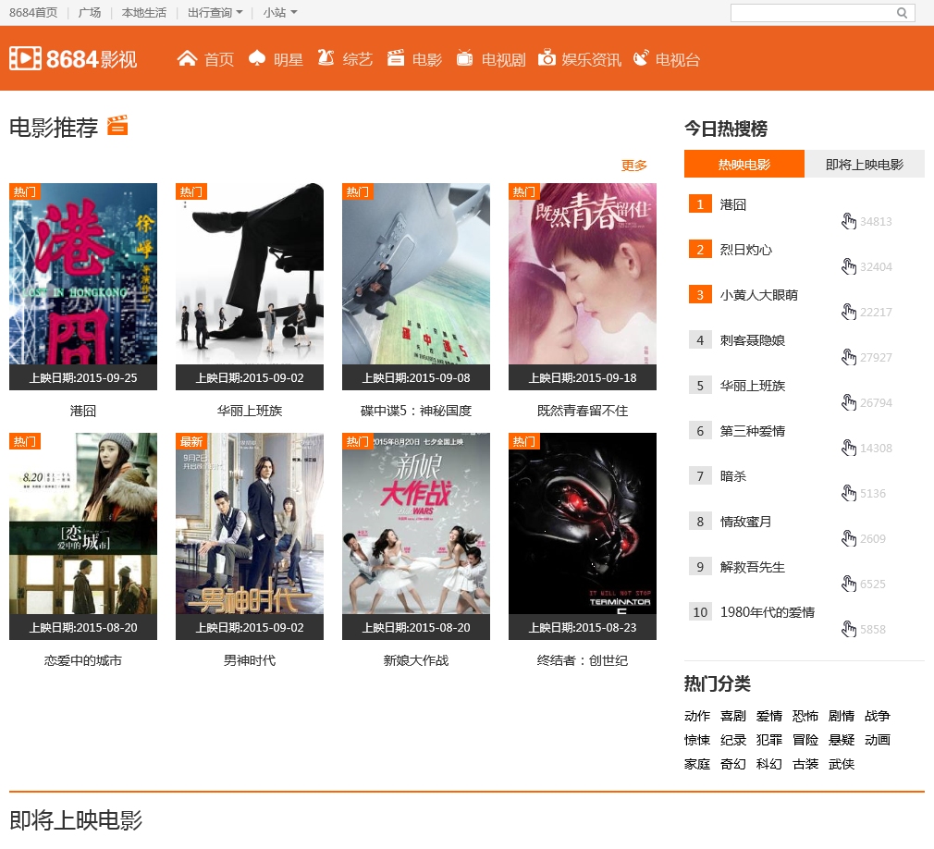Click the hand icon beside 2609
Image resolution: width=934 pixels, height=849 pixels.
pos(849,538)
